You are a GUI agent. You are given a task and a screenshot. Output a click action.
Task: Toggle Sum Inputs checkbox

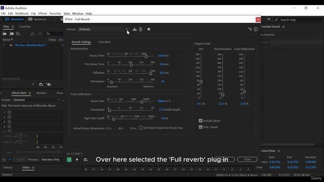(x=200, y=127)
